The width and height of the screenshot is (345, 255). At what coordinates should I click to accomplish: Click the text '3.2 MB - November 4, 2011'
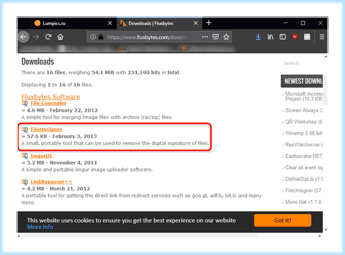coord(62,163)
